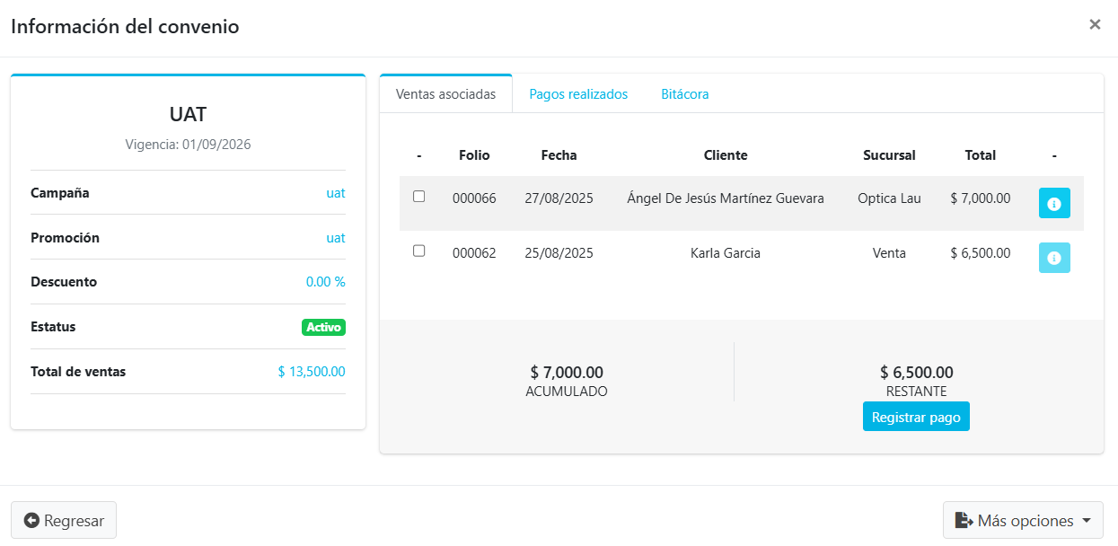Click the Descuento 0.00 % value
The height and width of the screenshot is (546, 1118).
point(325,282)
